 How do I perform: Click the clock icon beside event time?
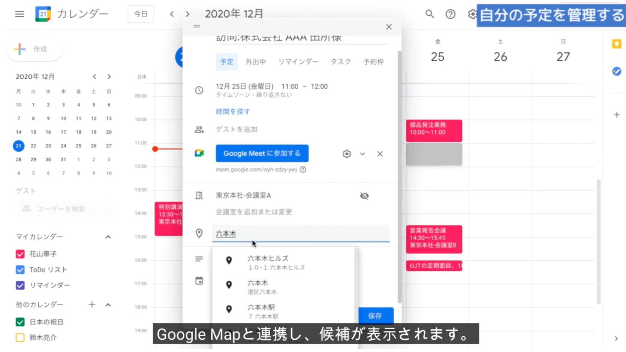point(199,90)
